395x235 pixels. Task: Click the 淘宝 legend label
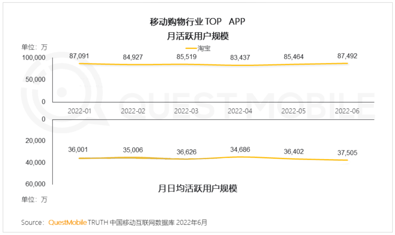[204, 48]
